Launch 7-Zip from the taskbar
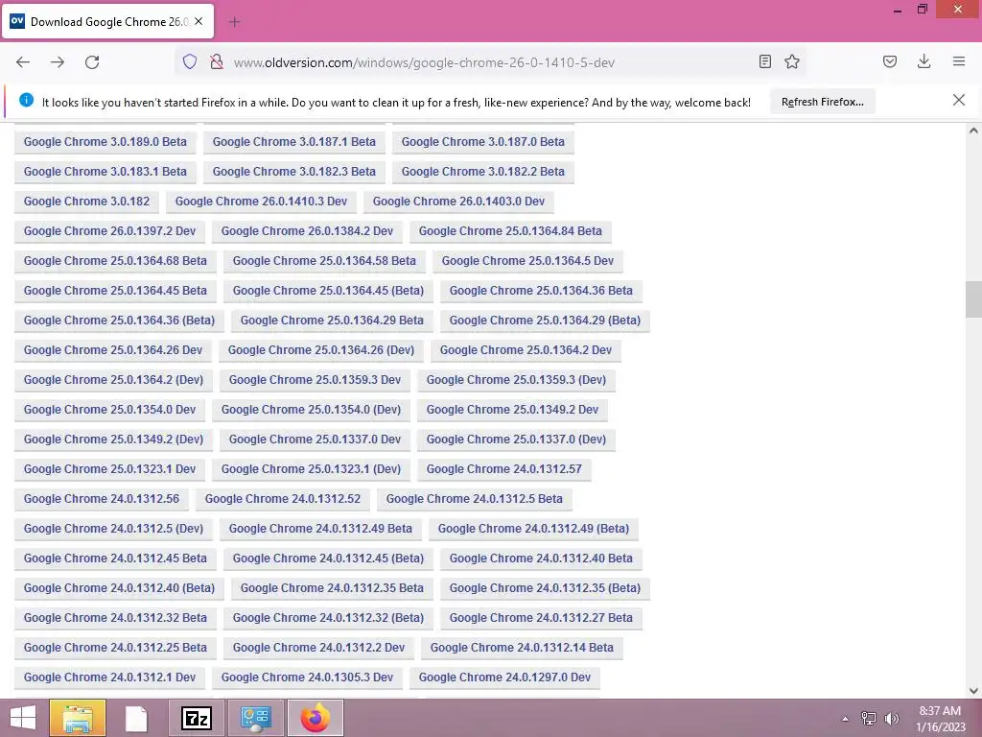 coord(196,718)
